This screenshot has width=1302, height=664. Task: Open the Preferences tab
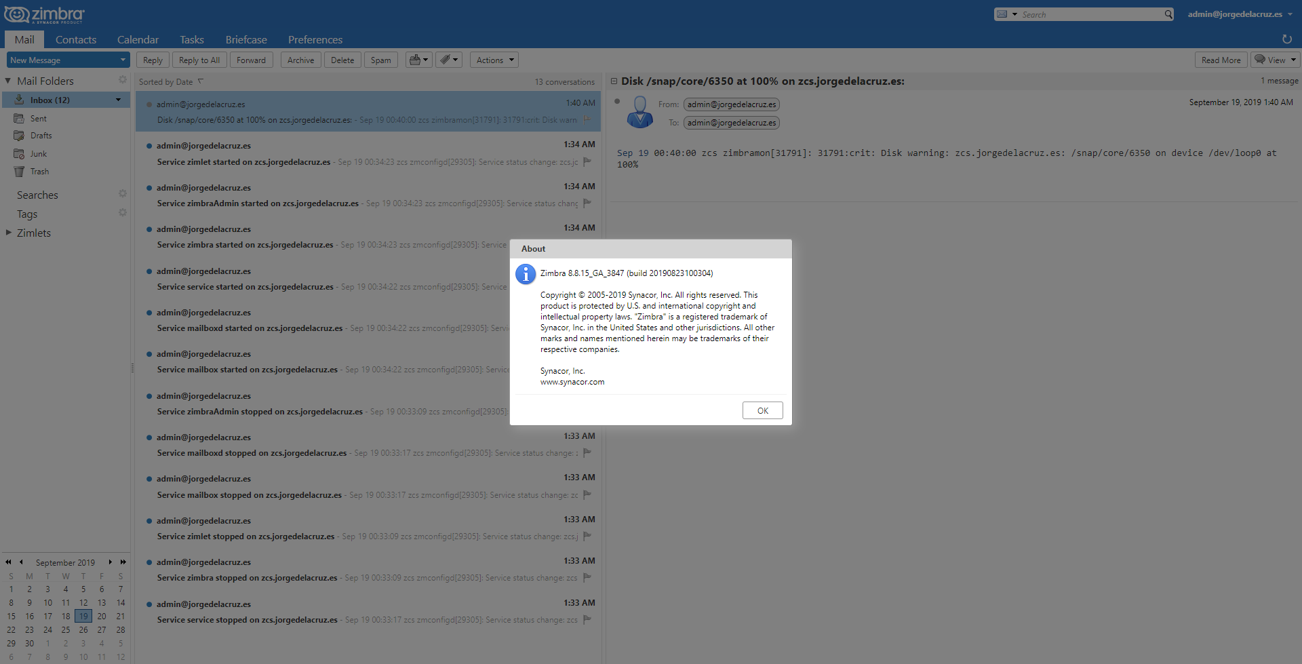point(315,39)
